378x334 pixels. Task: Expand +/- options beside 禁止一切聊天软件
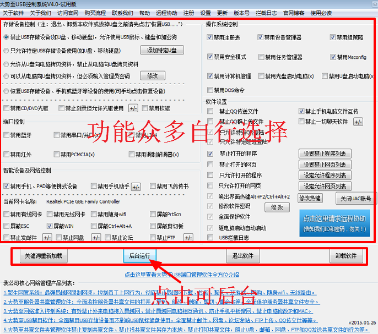[358, 122]
